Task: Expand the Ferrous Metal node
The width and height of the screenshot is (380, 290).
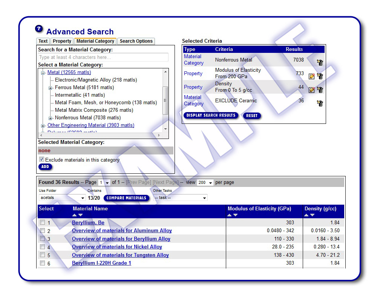Action: click(51, 88)
